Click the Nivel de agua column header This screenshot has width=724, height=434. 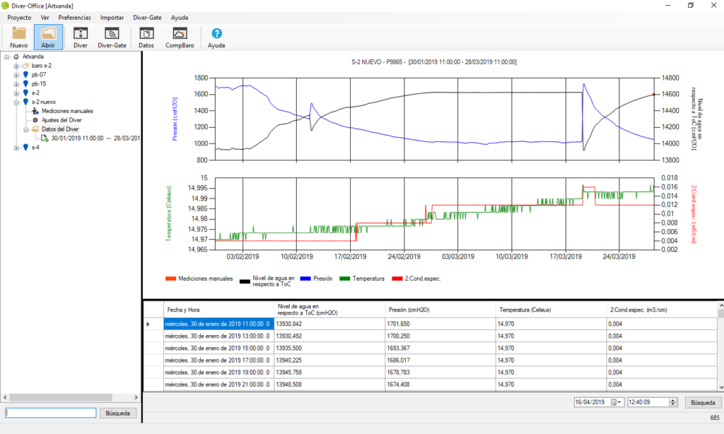tap(329, 310)
